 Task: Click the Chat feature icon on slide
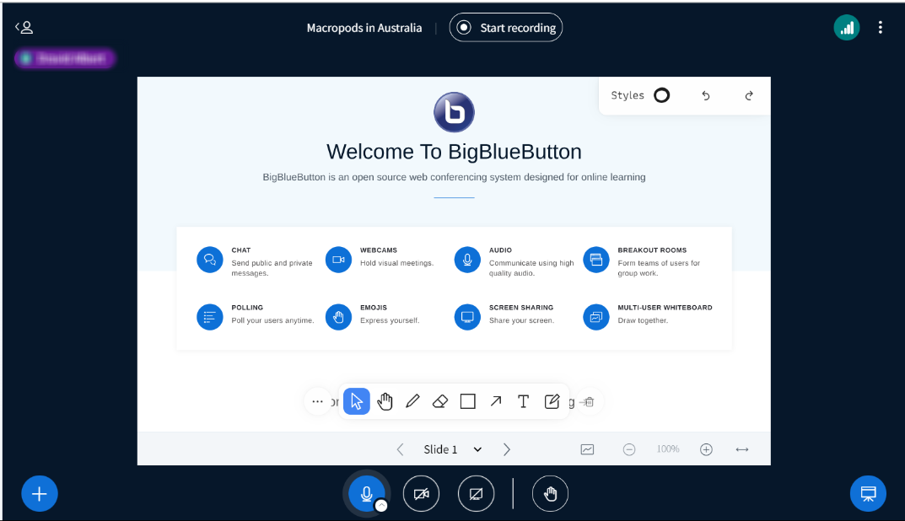coord(209,260)
